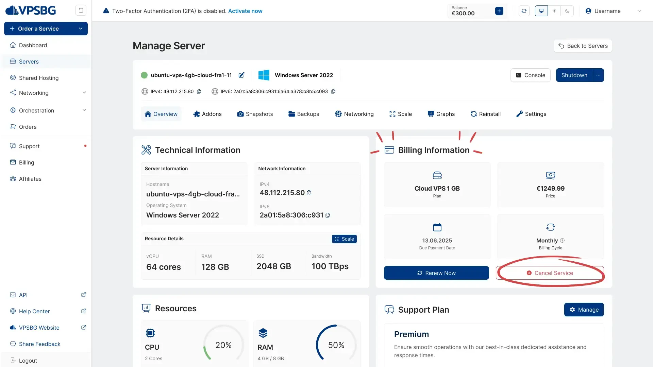Image resolution: width=653 pixels, height=367 pixels.
Task: Copy the IPv4 address in header
Action: [199, 91]
